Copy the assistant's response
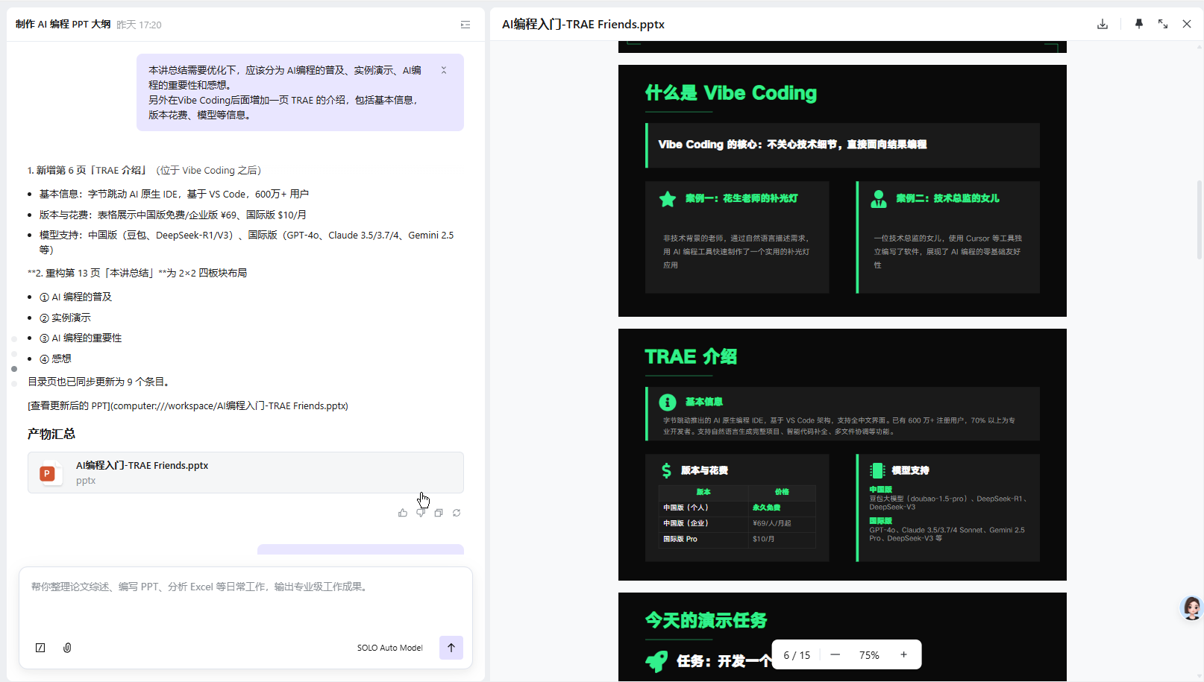The image size is (1204, 682). pyautogui.click(x=439, y=513)
